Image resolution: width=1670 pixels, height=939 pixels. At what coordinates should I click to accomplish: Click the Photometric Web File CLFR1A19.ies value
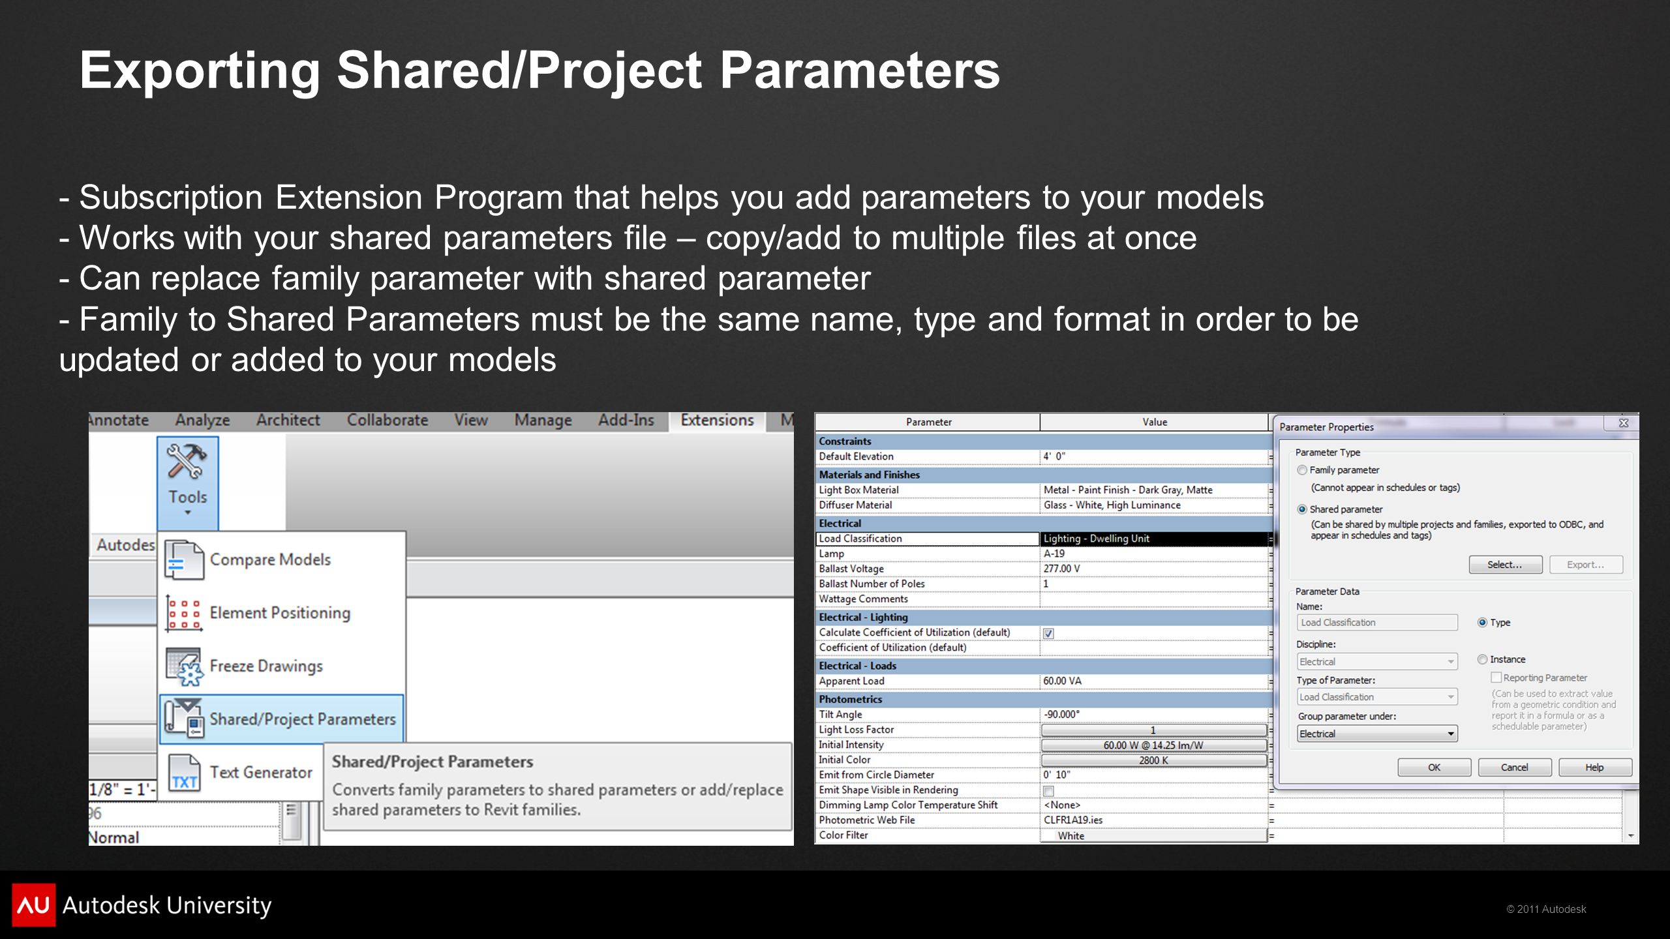(1153, 820)
